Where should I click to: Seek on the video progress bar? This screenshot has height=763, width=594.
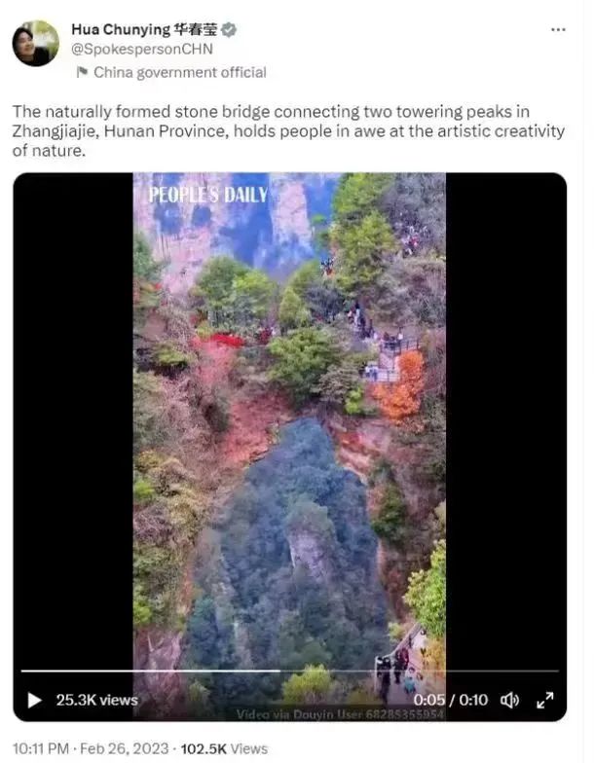click(x=290, y=672)
